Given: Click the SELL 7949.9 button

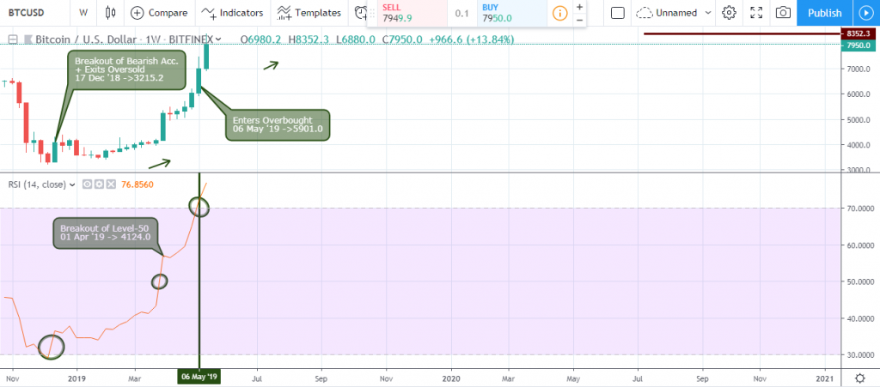Looking at the screenshot, I should click(412, 13).
